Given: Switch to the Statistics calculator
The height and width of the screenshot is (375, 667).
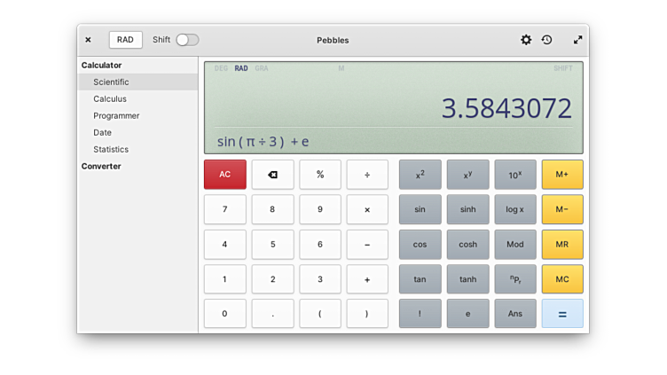Looking at the screenshot, I should pyautogui.click(x=111, y=149).
